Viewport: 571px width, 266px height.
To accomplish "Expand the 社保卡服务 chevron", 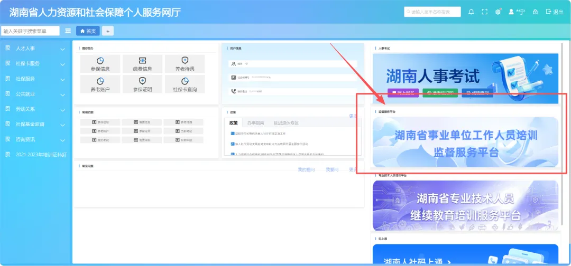I will [62, 64].
